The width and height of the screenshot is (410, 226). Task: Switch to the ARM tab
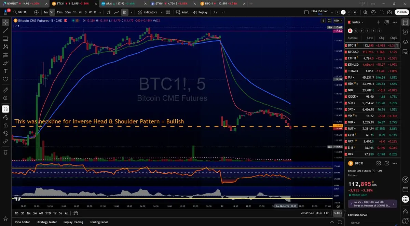(x=124, y=3)
